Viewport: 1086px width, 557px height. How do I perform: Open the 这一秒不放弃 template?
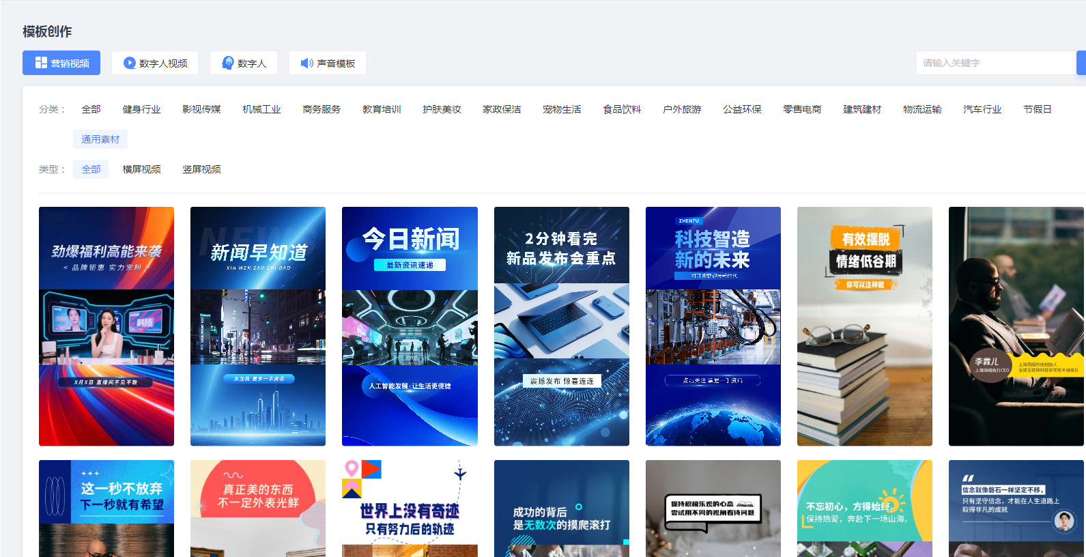point(106,509)
